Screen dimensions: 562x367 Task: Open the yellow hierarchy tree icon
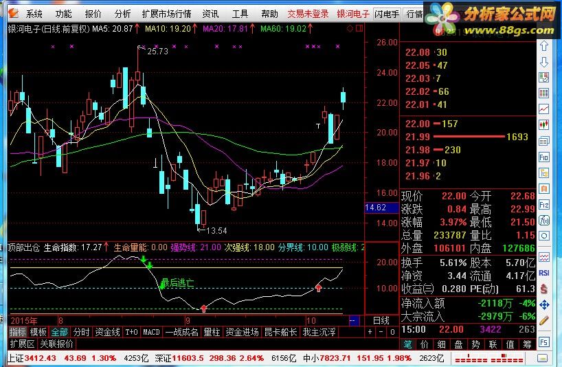tap(544, 173)
